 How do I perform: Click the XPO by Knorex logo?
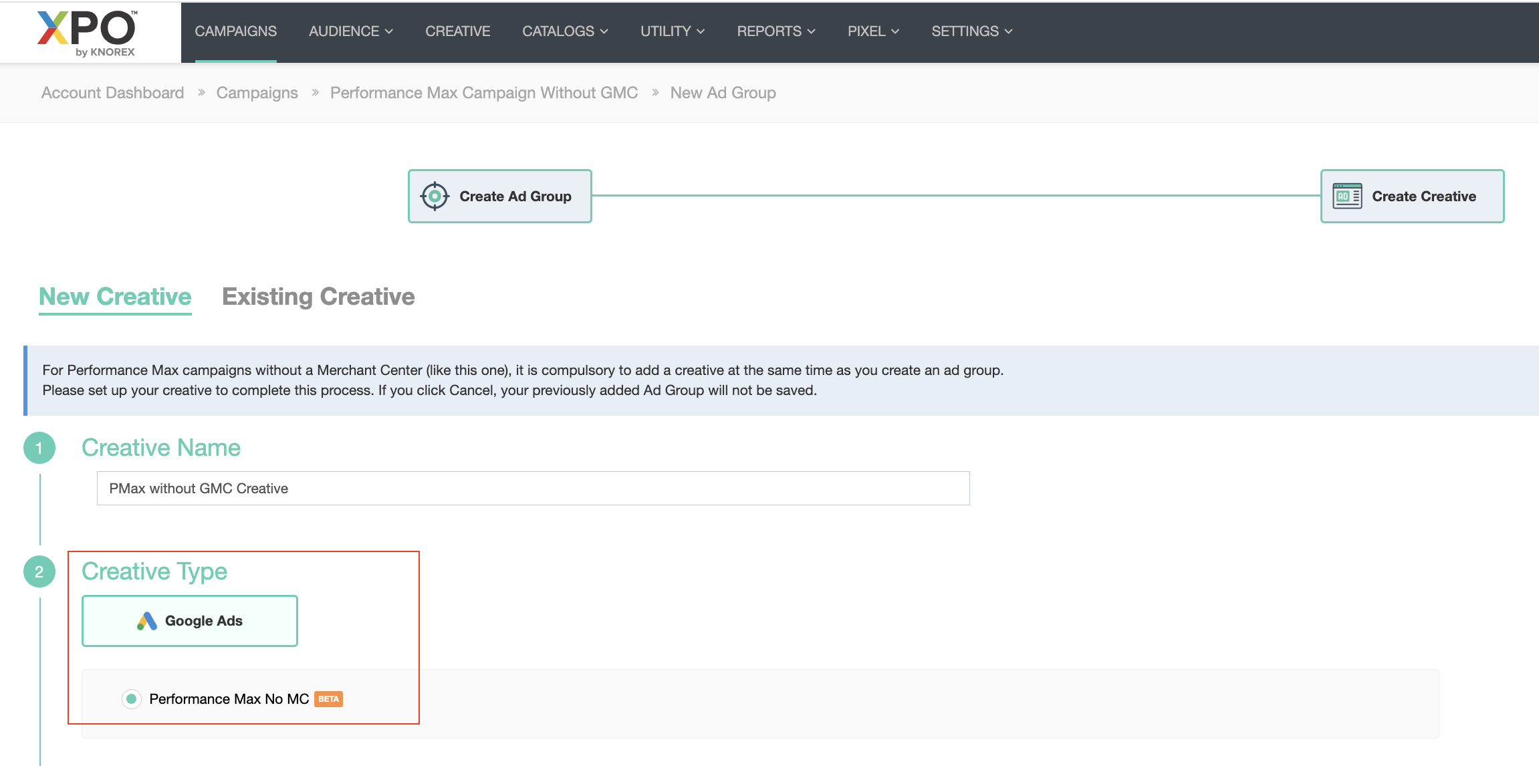87,33
